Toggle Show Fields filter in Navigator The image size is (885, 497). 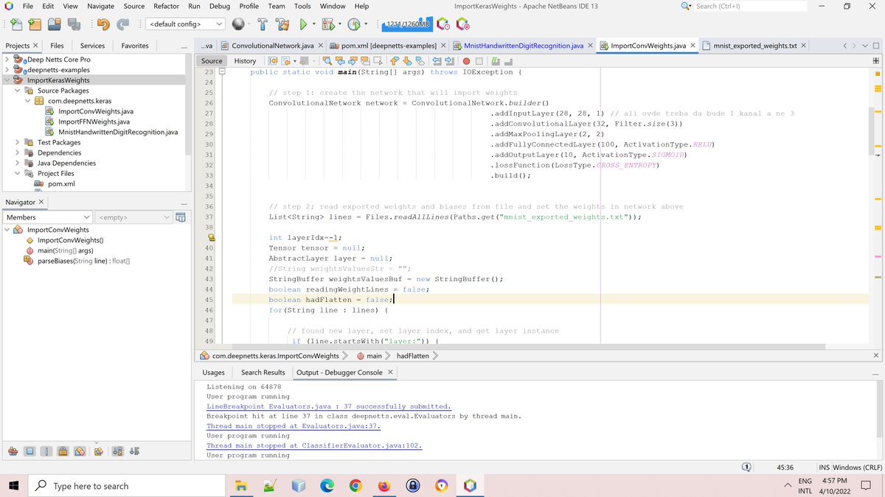[29, 451]
